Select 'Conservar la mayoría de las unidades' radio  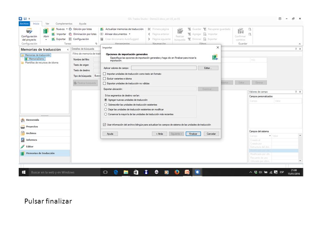(x=106, y=114)
